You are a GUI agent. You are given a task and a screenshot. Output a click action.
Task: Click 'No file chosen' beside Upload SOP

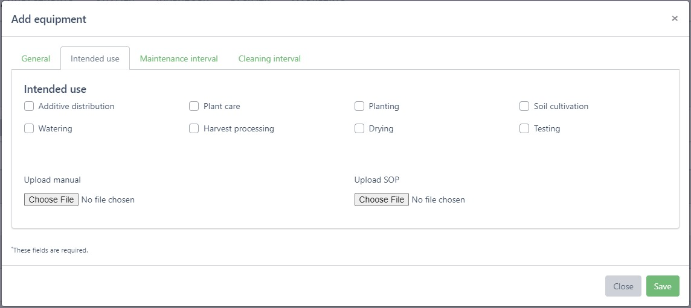tap(439, 200)
